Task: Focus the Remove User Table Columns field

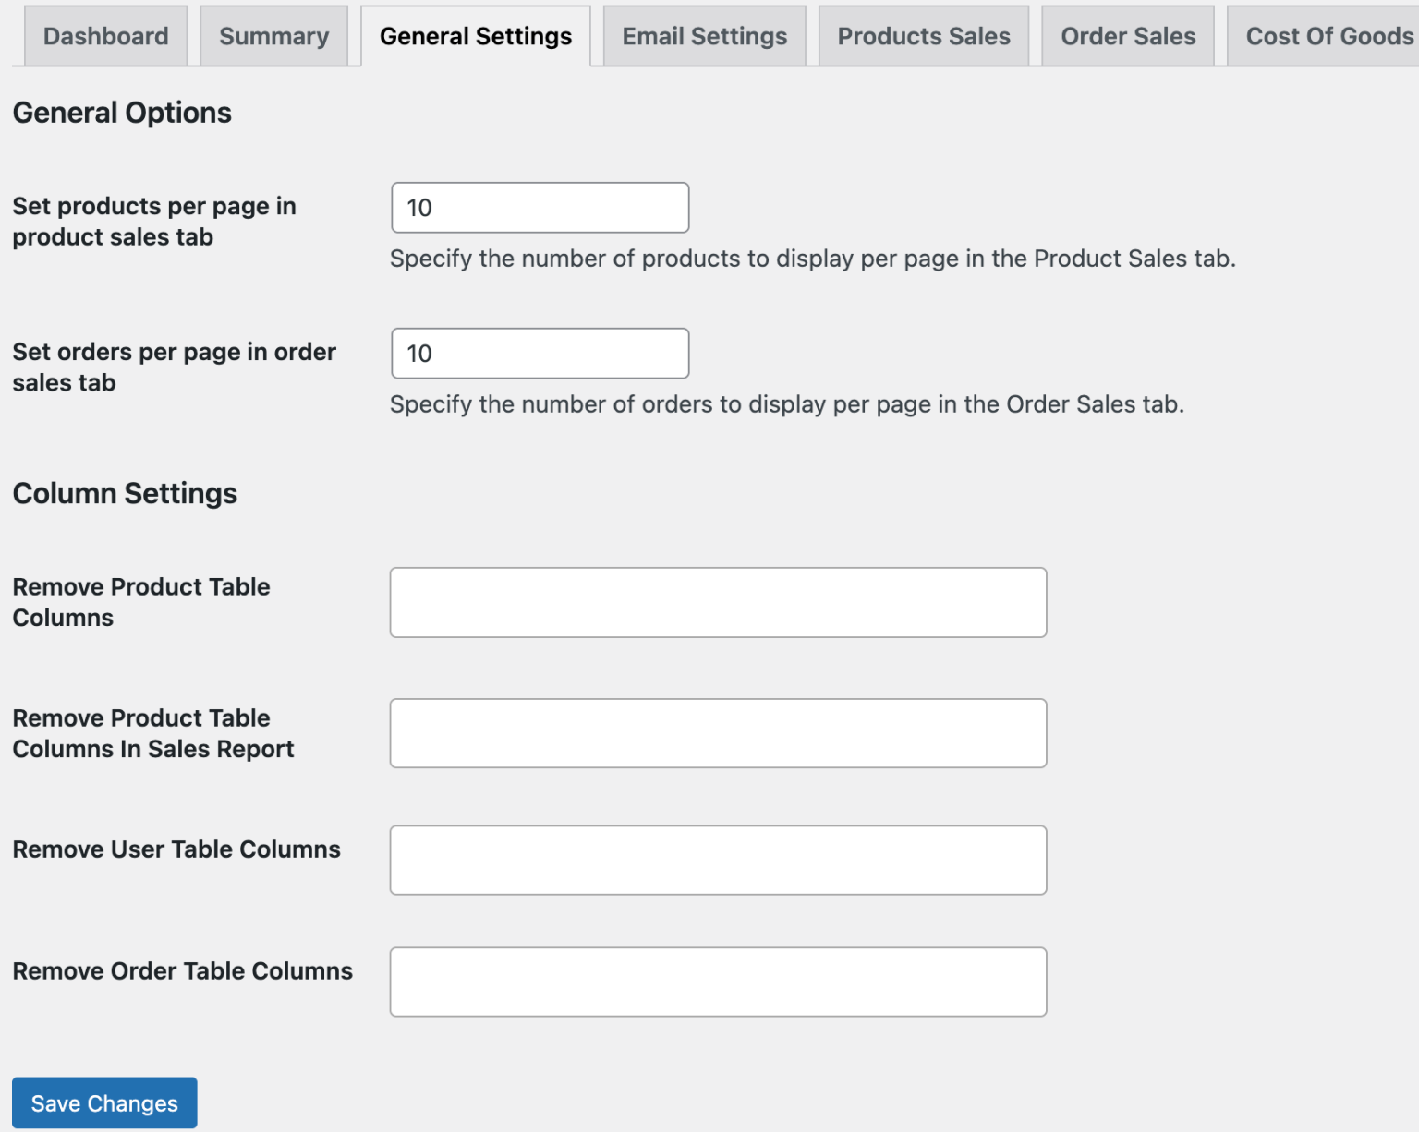Action: point(718,861)
